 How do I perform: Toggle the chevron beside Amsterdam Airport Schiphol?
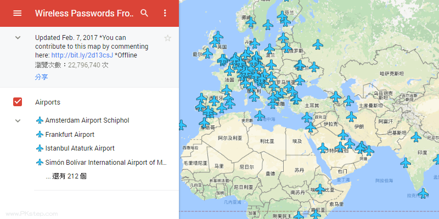tap(18, 120)
